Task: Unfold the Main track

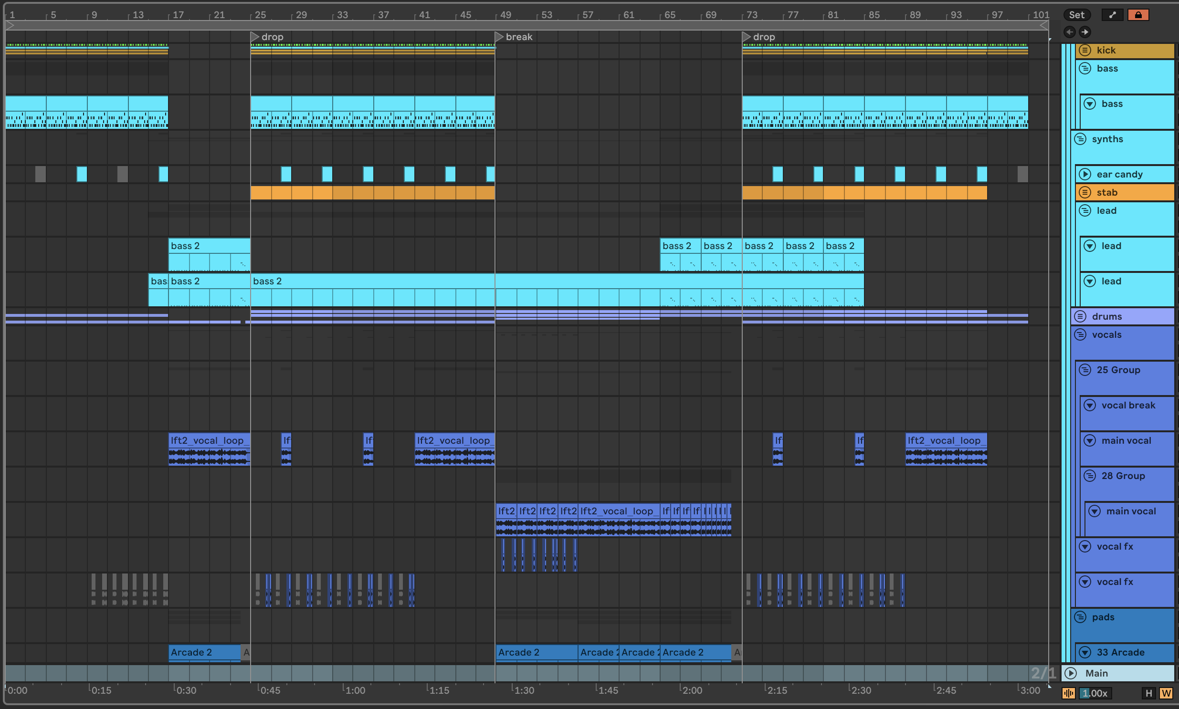Action: click(1071, 673)
